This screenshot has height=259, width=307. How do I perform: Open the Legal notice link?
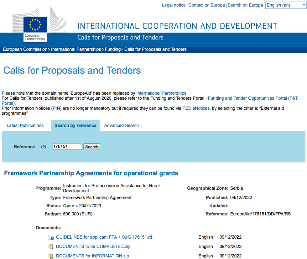pos(174,5)
